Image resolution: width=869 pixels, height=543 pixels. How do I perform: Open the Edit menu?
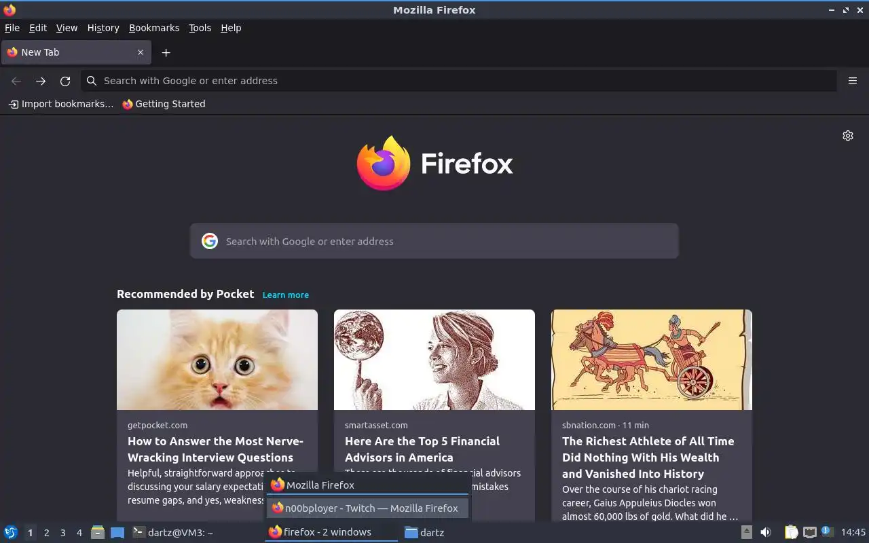point(38,28)
